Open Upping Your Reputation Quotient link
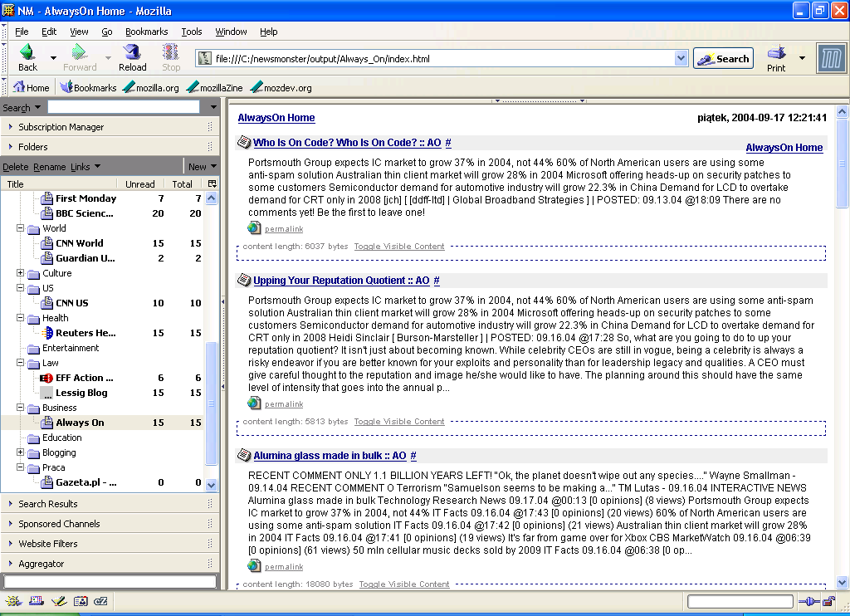 (x=341, y=281)
